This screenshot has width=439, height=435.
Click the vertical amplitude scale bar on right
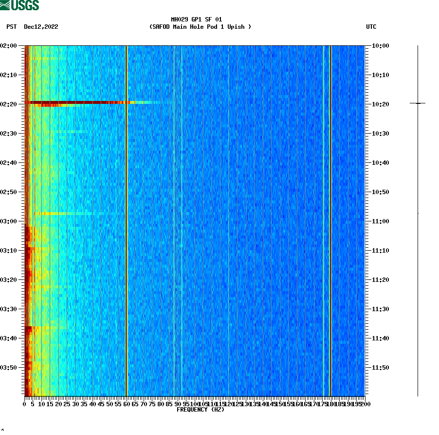pos(417,219)
